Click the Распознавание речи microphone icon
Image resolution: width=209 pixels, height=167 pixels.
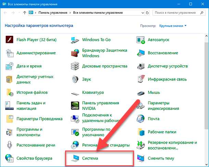(x=10, y=145)
